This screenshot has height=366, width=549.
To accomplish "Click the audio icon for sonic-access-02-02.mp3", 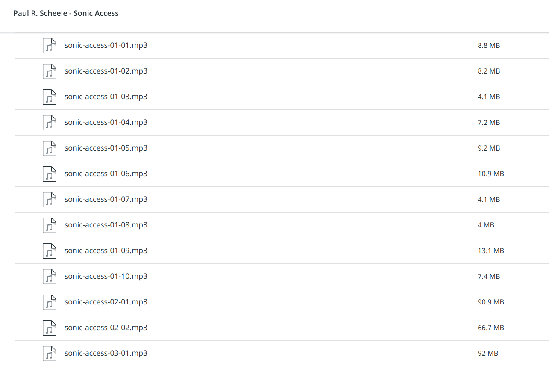I will pos(50,328).
